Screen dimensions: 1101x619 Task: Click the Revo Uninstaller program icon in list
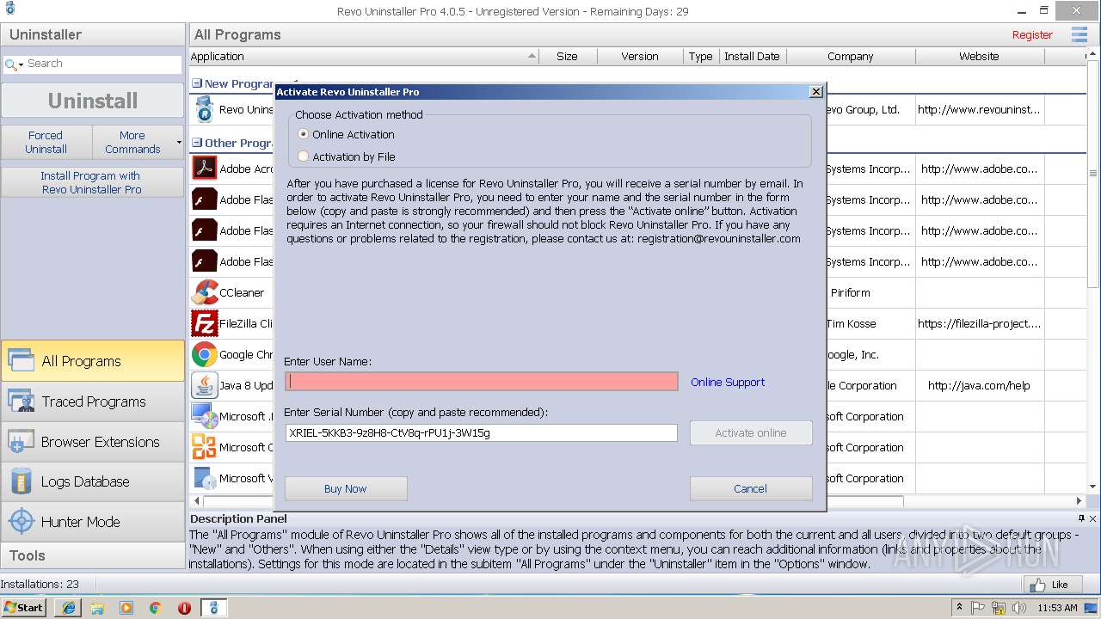click(x=205, y=109)
